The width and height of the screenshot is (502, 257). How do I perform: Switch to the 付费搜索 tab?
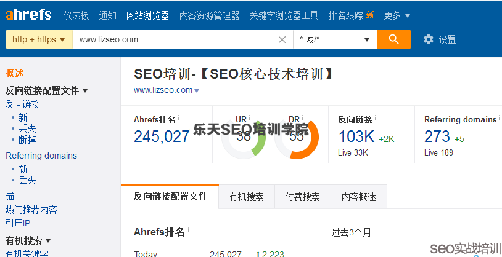[x=303, y=197]
